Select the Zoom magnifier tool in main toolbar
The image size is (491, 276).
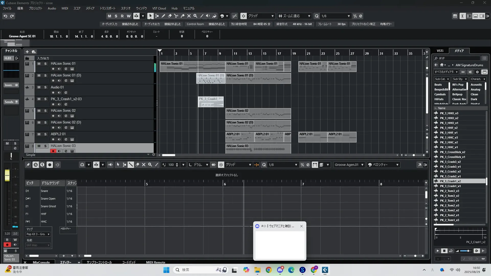point(195,16)
